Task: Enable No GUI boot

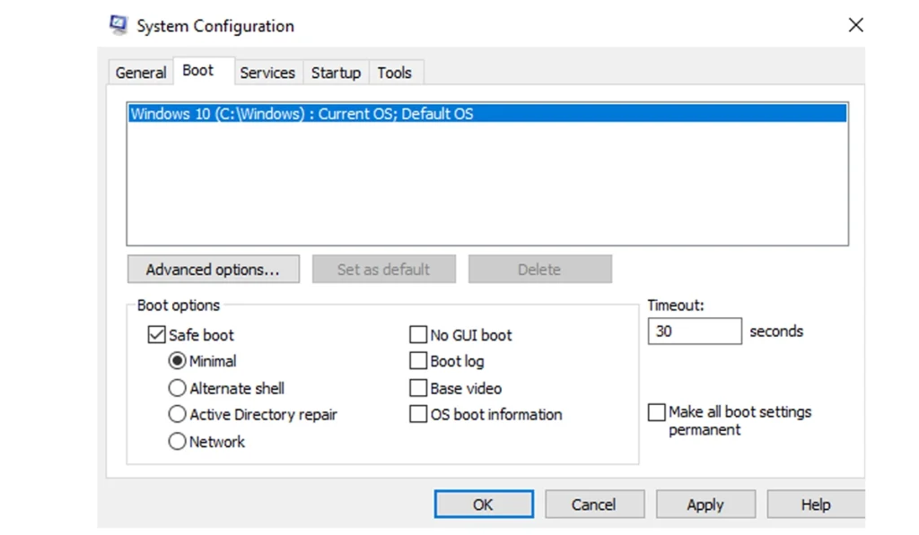Action: click(418, 335)
